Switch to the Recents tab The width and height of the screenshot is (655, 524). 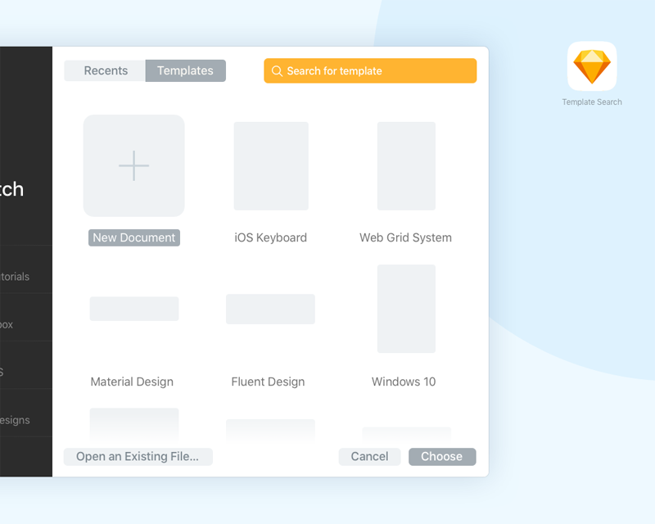(x=105, y=70)
